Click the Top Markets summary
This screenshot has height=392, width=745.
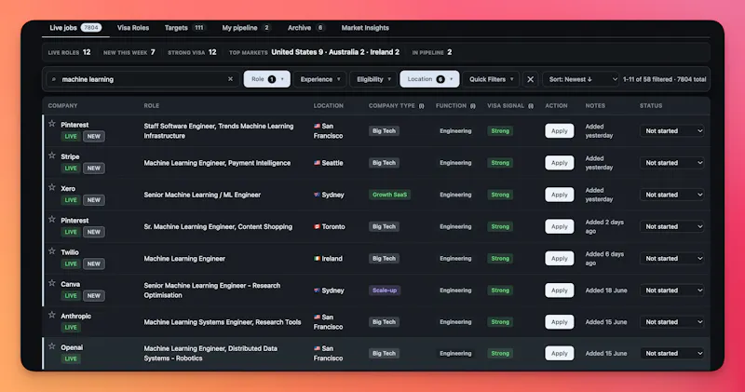[314, 52]
